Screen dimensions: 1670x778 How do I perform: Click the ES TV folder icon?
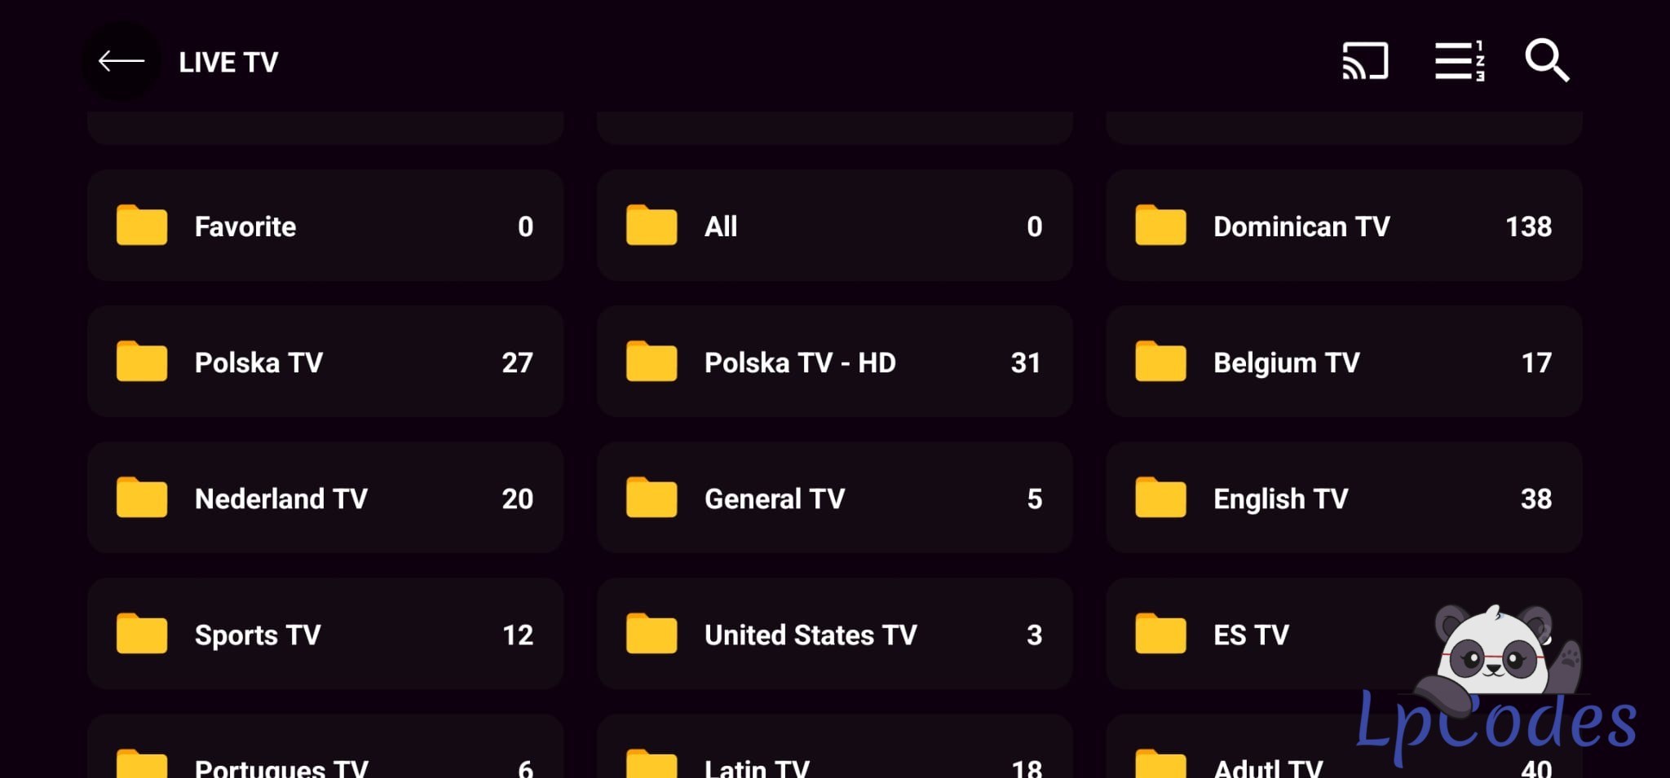pyautogui.click(x=1160, y=634)
